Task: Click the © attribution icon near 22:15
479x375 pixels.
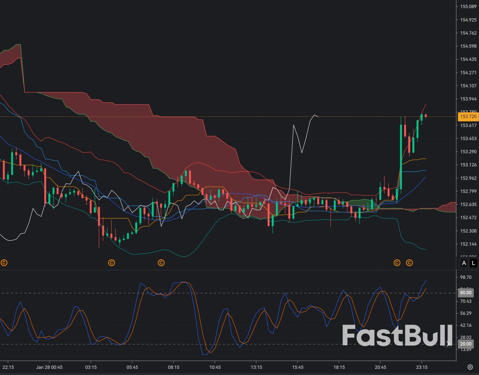Action: [4, 263]
